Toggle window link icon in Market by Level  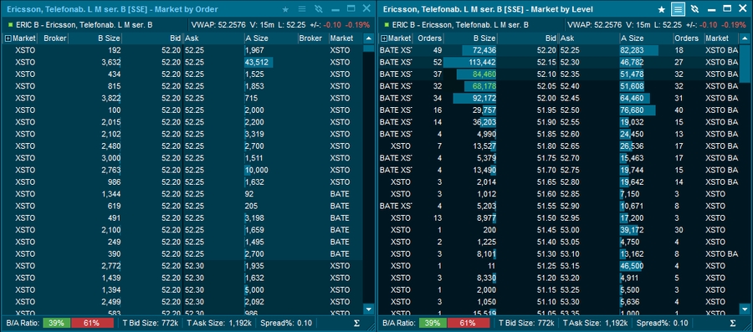click(x=694, y=9)
